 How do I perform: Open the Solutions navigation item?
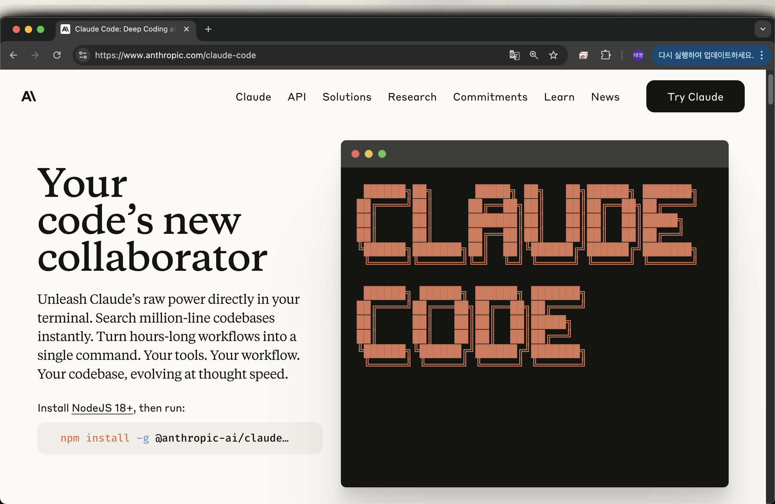[347, 97]
